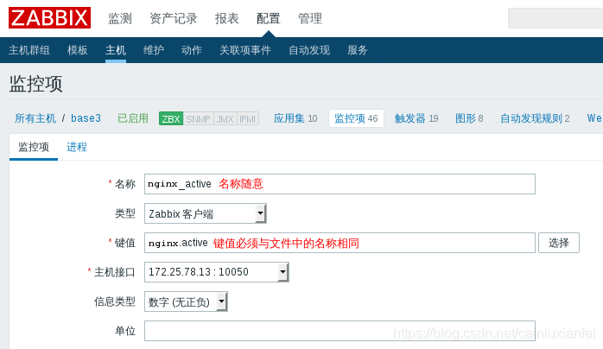Open the 报表 top menu

pos(227,18)
